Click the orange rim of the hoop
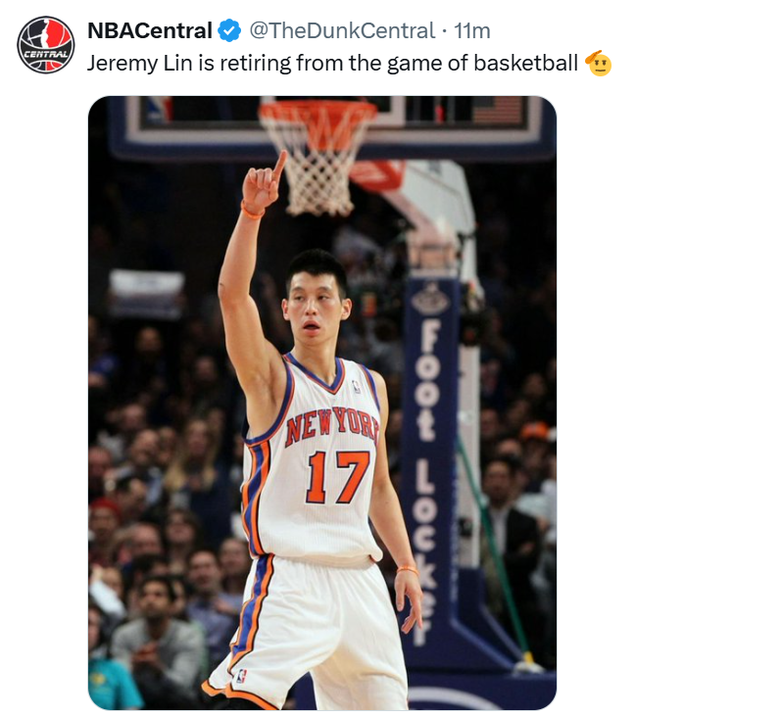 coord(318,108)
